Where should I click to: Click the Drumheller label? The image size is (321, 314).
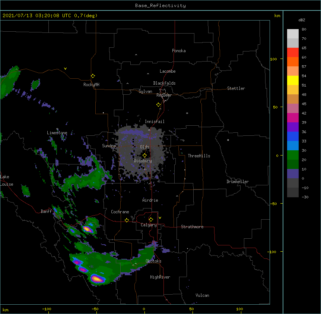pos(238,182)
